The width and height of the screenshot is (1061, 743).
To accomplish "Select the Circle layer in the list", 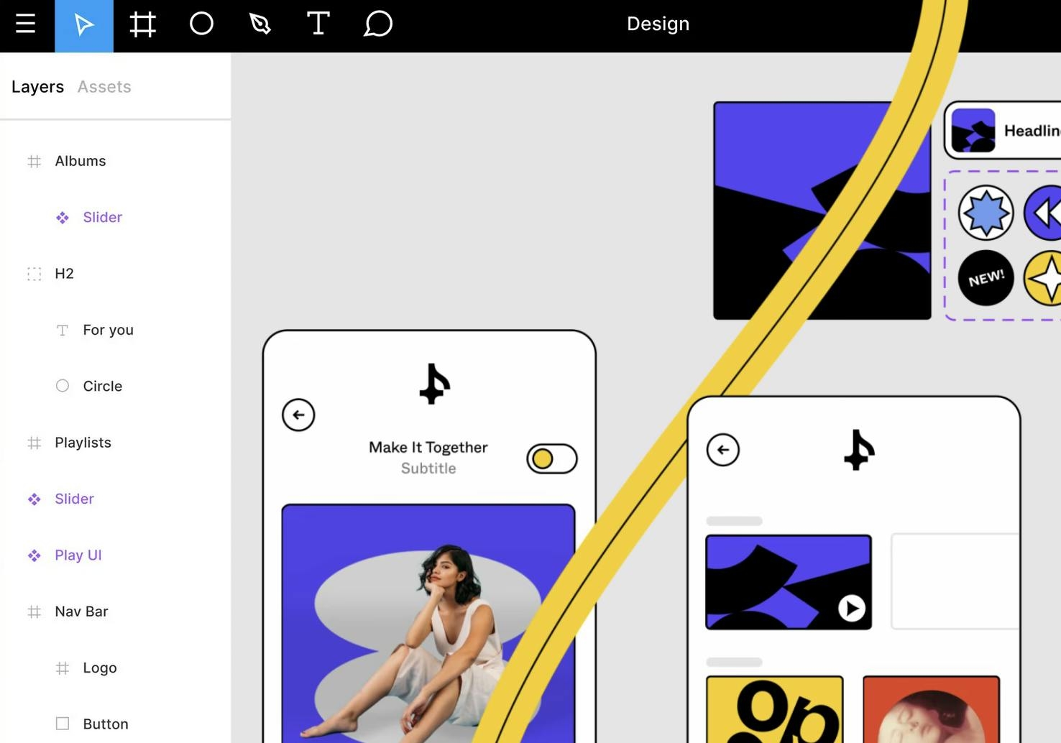I will point(102,387).
